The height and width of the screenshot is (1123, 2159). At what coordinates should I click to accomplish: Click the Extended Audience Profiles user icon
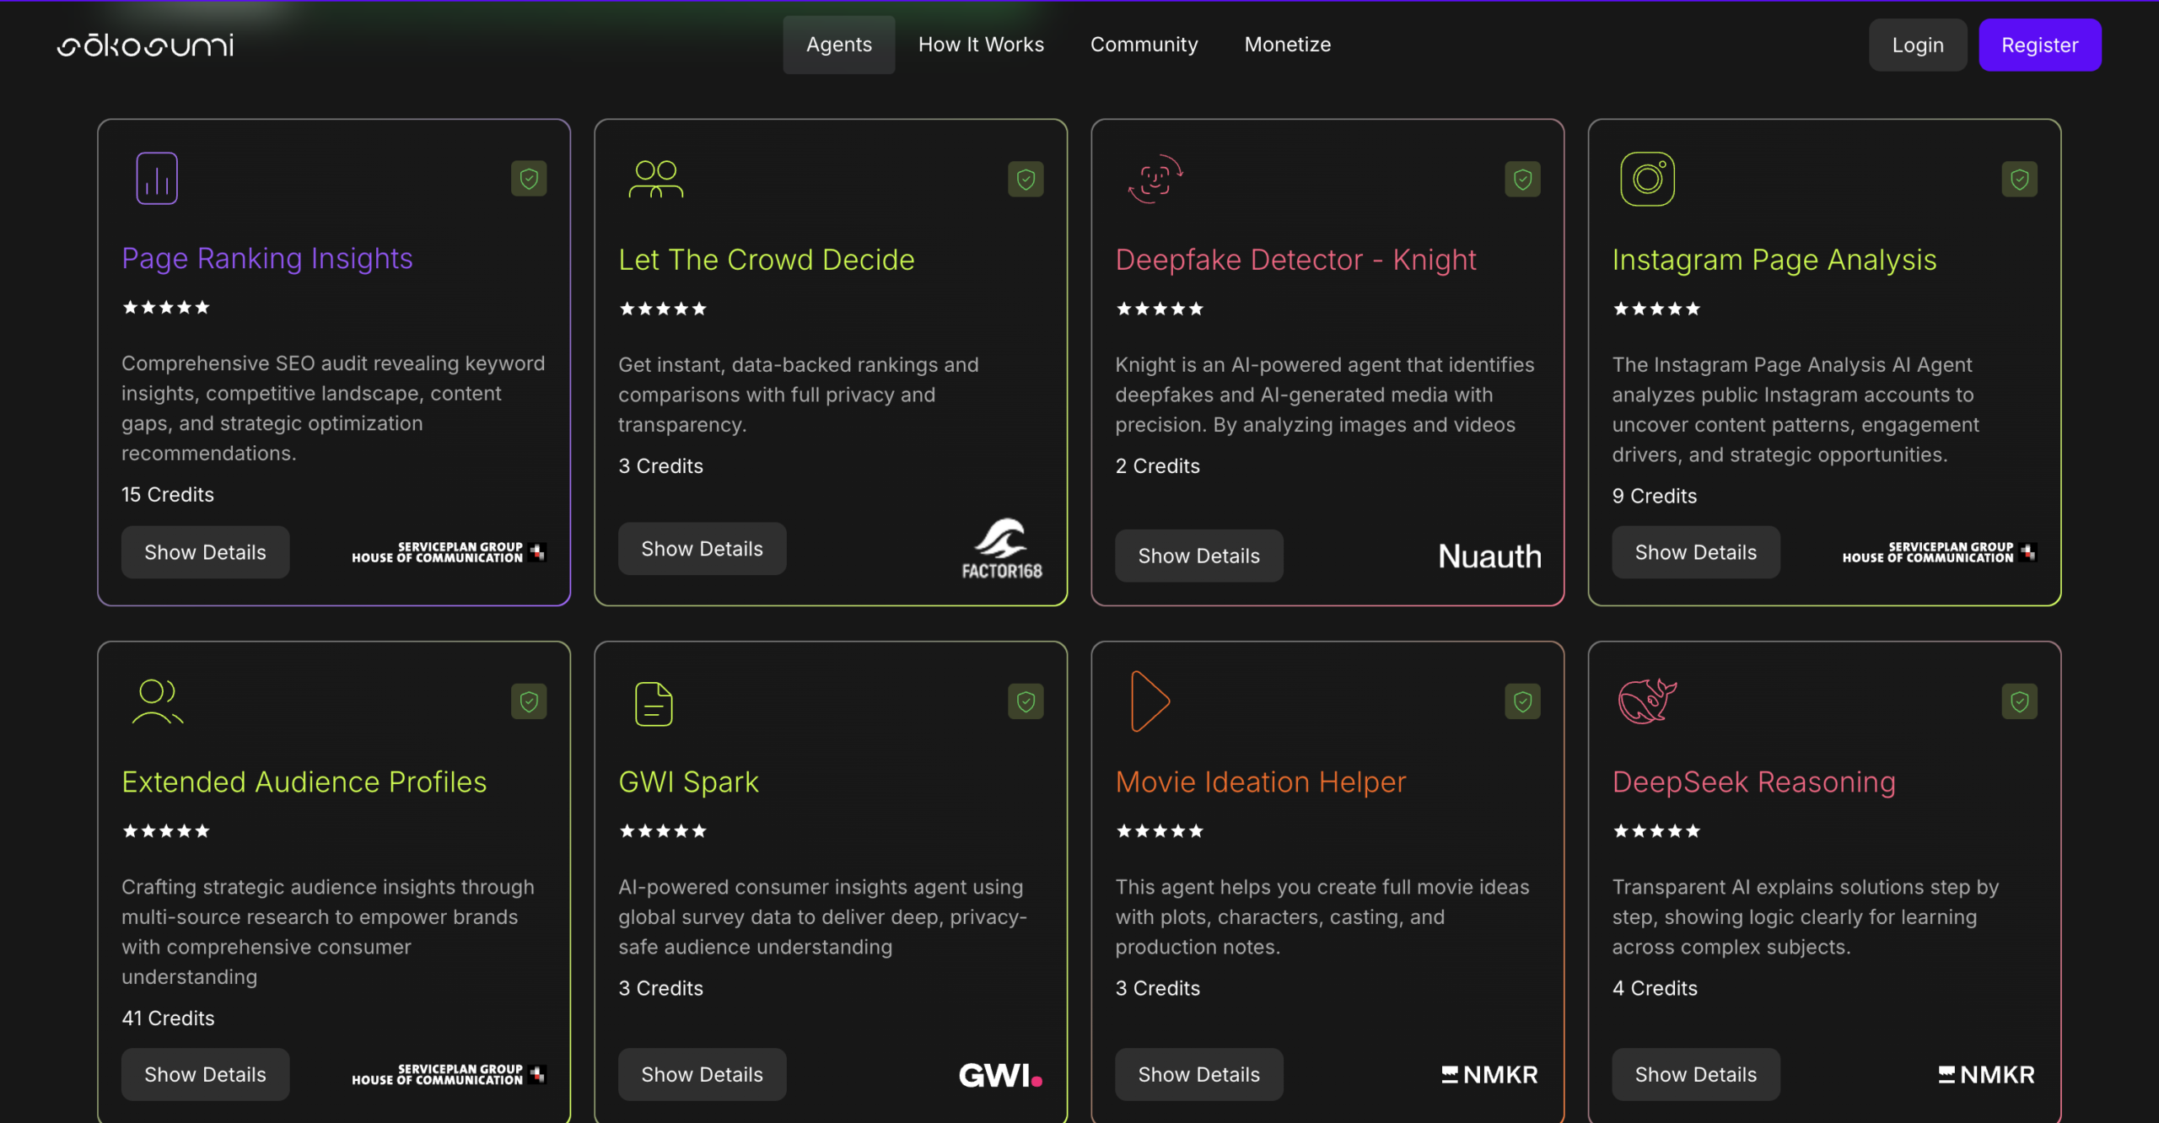[x=157, y=701]
